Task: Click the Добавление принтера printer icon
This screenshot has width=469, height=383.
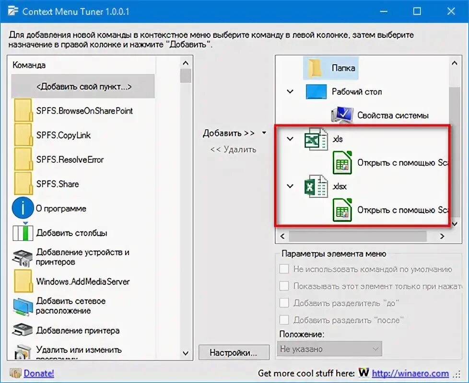Action: coord(23,330)
